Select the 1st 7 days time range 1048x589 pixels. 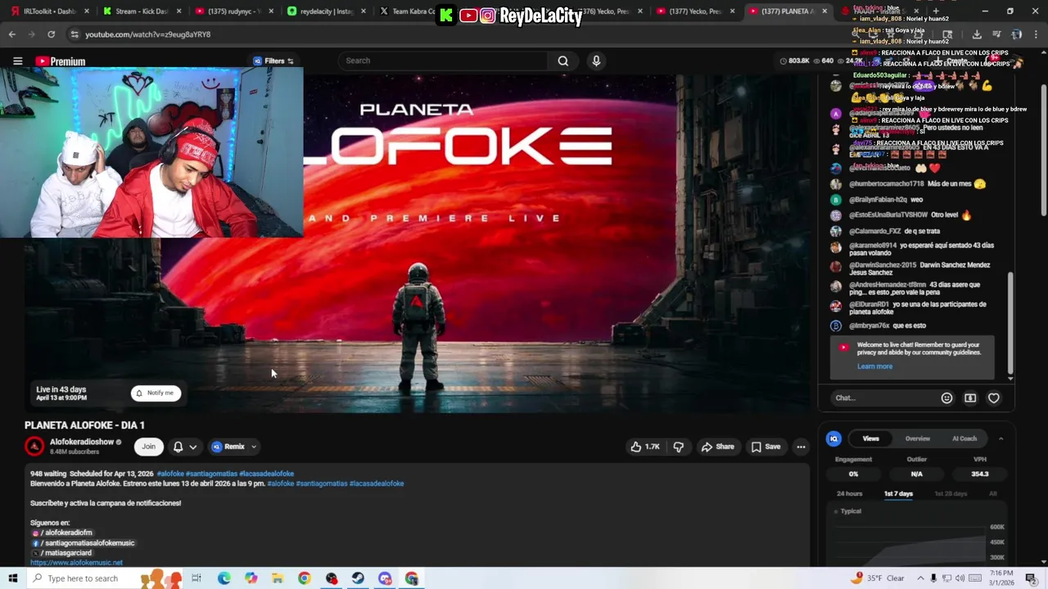click(x=898, y=493)
